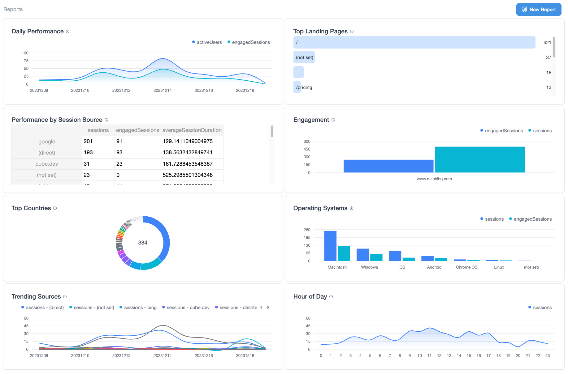The width and height of the screenshot is (568, 374).
Task: Click the session source table scrollbar
Action: pos(272,131)
